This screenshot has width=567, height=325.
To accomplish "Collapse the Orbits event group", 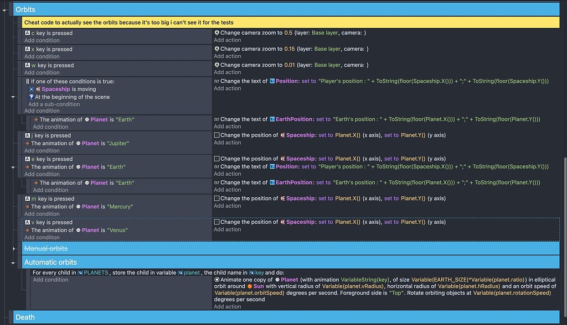I will [x=5, y=10].
